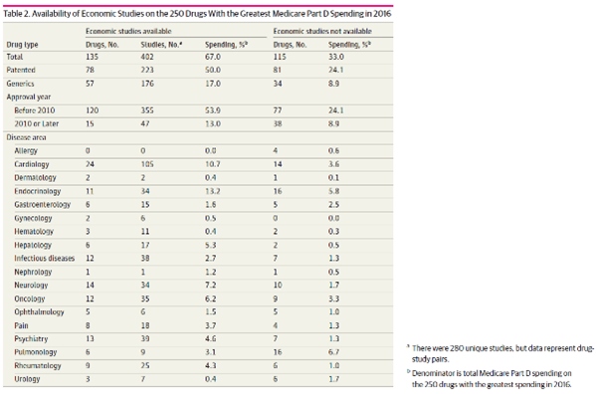
Task: Select the 'Economic studies available' column header
Action: pyautogui.click(x=128, y=31)
